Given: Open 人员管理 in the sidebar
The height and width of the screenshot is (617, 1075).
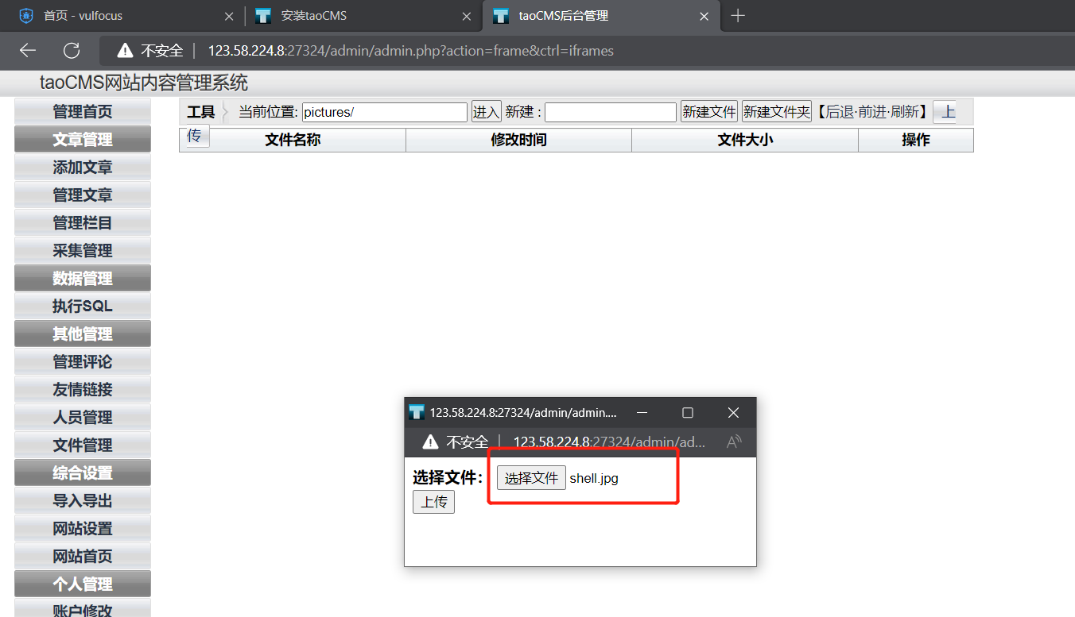Looking at the screenshot, I should pyautogui.click(x=83, y=418).
